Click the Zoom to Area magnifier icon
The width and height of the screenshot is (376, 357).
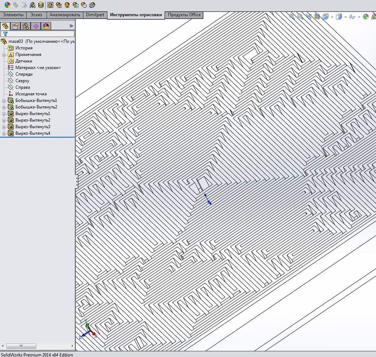(x=300, y=16)
